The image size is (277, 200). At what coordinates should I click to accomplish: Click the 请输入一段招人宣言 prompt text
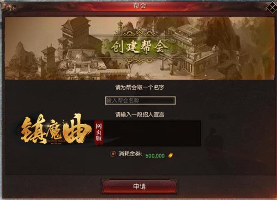(x=140, y=115)
